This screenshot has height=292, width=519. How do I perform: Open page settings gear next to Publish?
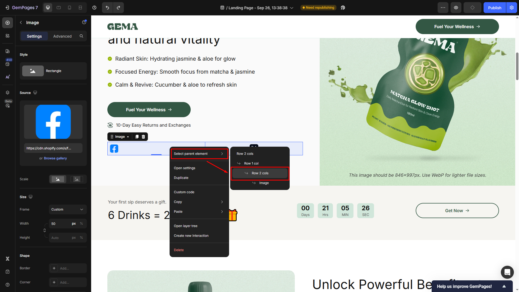pos(511,8)
